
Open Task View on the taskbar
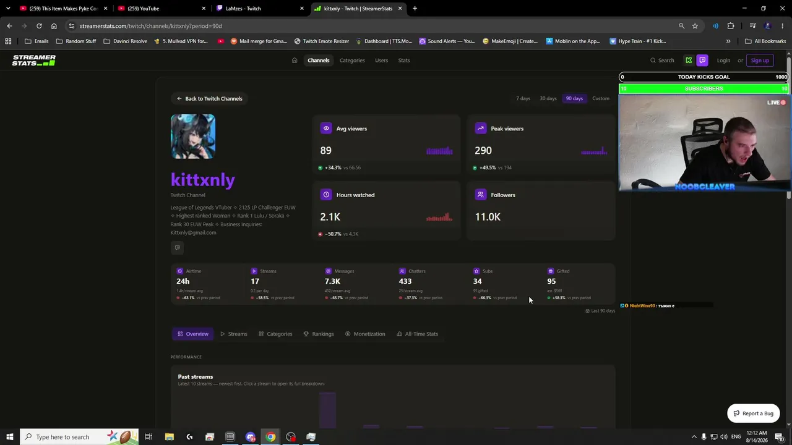pos(148,437)
